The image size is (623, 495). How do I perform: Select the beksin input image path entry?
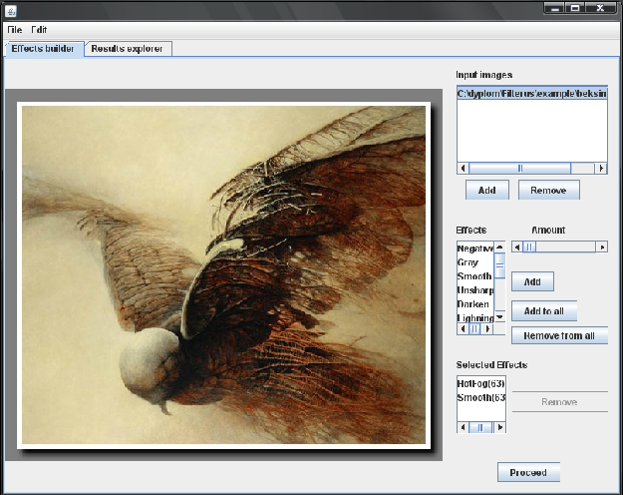(532, 94)
